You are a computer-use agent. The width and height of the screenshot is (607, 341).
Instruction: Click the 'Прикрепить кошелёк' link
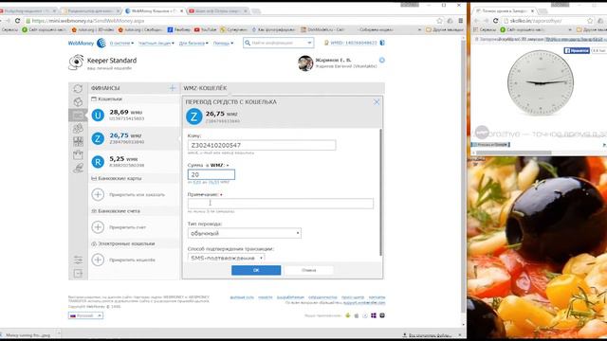(x=132, y=260)
